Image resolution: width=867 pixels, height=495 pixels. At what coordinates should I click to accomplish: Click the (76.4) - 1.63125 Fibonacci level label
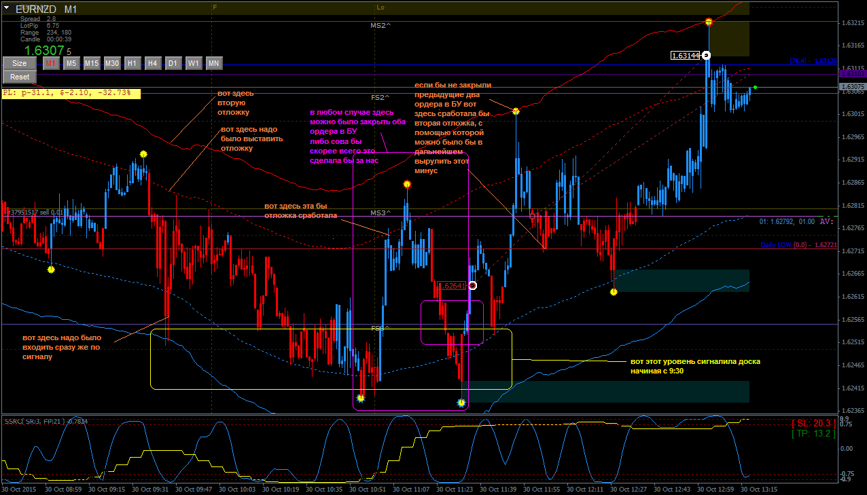813,61
